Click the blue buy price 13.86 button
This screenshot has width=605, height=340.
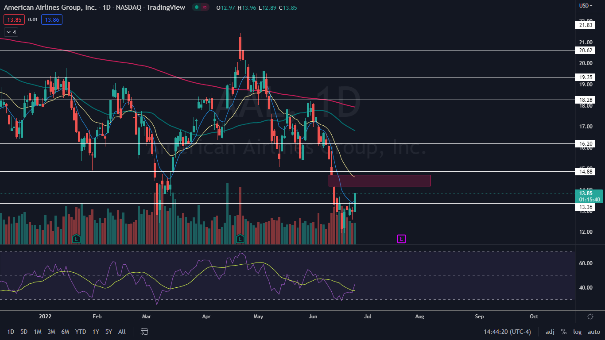(52, 19)
